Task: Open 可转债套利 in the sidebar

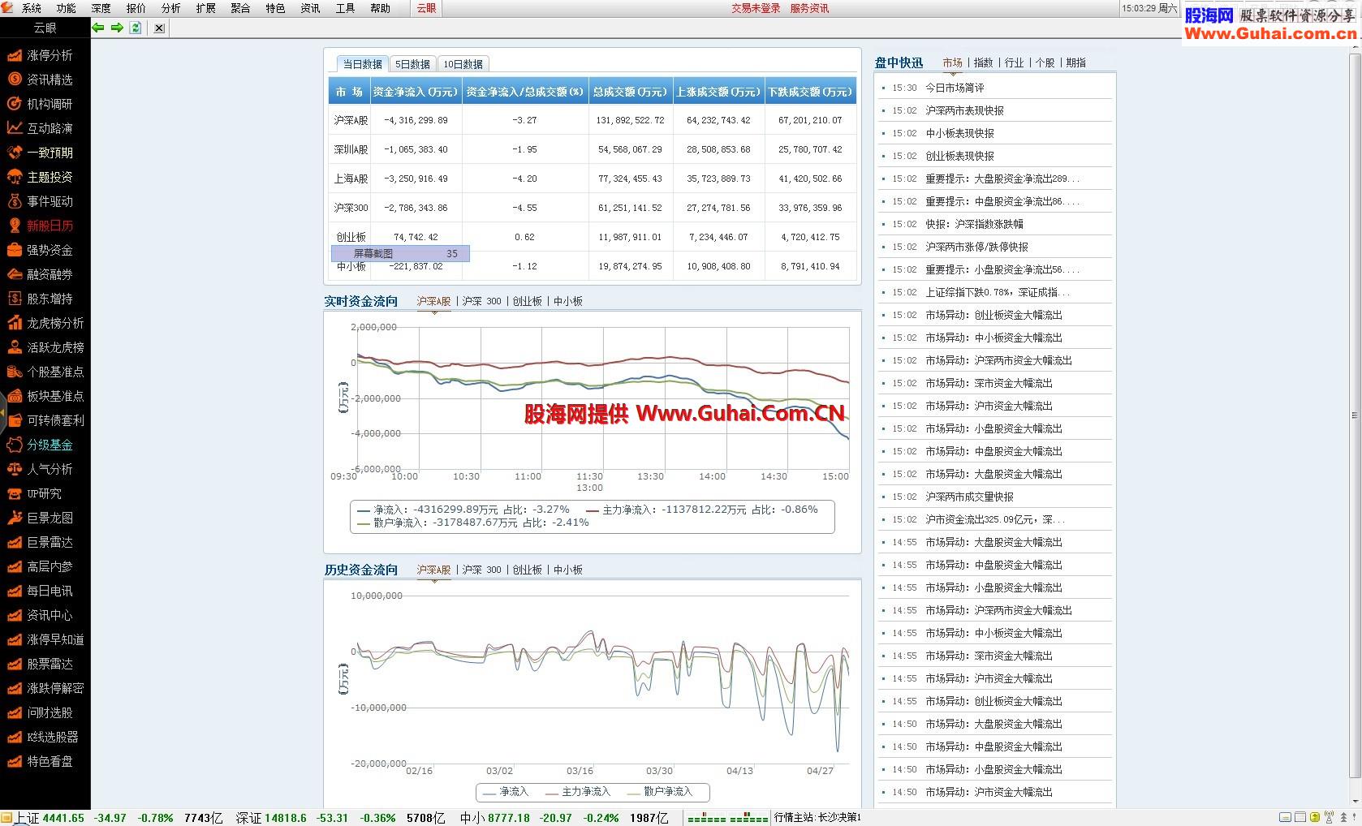Action: point(45,420)
